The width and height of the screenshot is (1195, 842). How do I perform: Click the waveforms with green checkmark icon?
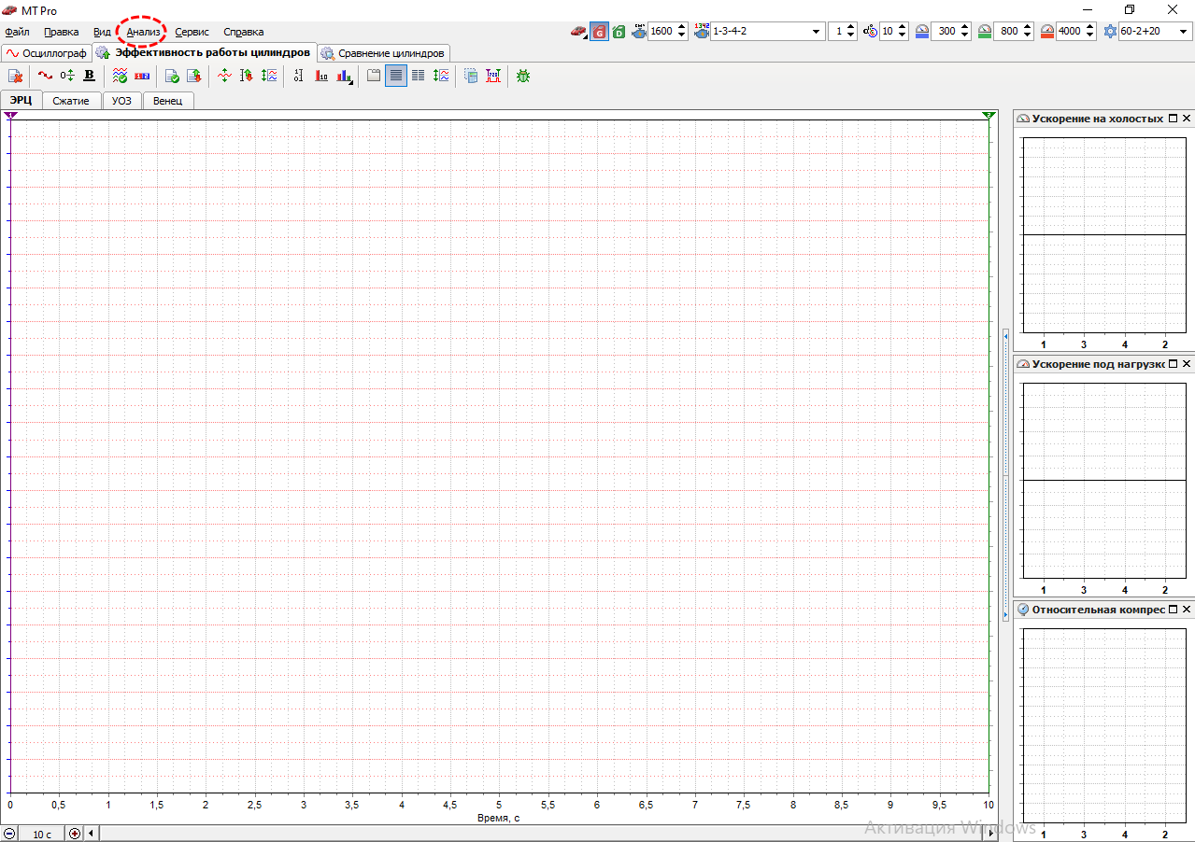(121, 76)
